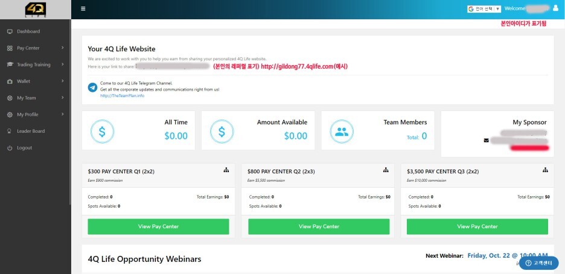Image resolution: width=565 pixels, height=274 pixels.
Task: Click the Next Webinar date text
Action: [x=508, y=256]
